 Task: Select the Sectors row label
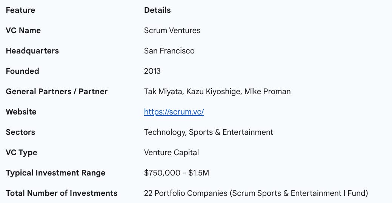[20, 132]
